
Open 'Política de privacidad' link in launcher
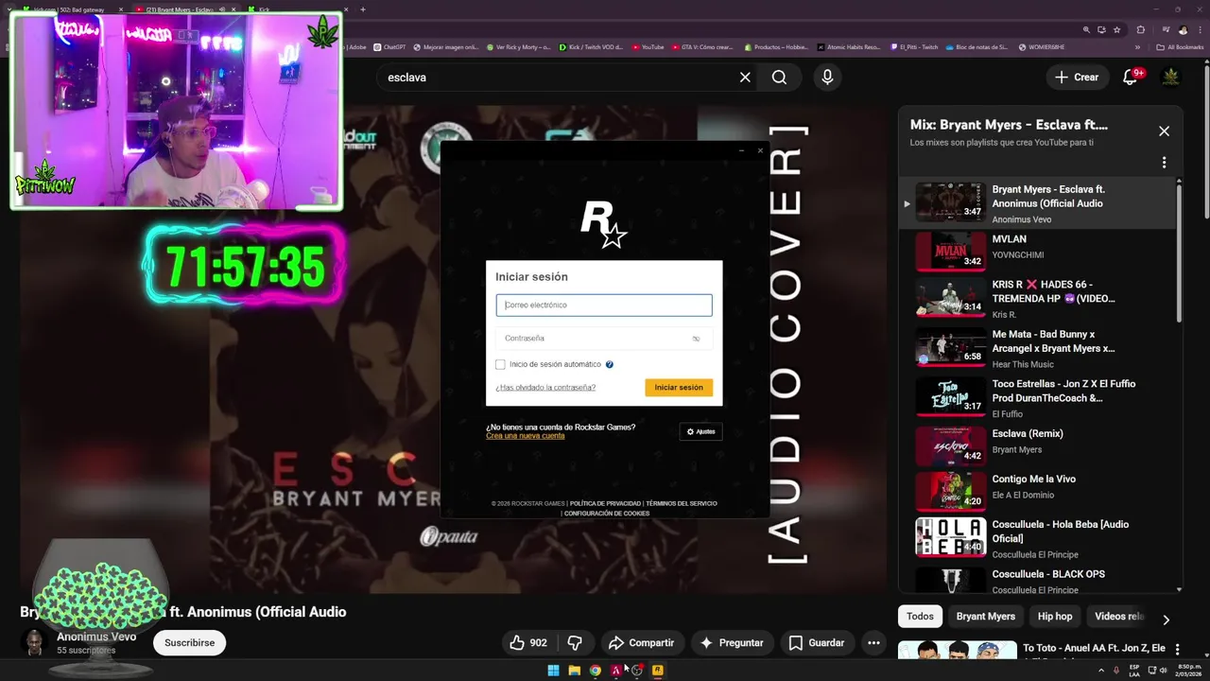click(x=605, y=503)
